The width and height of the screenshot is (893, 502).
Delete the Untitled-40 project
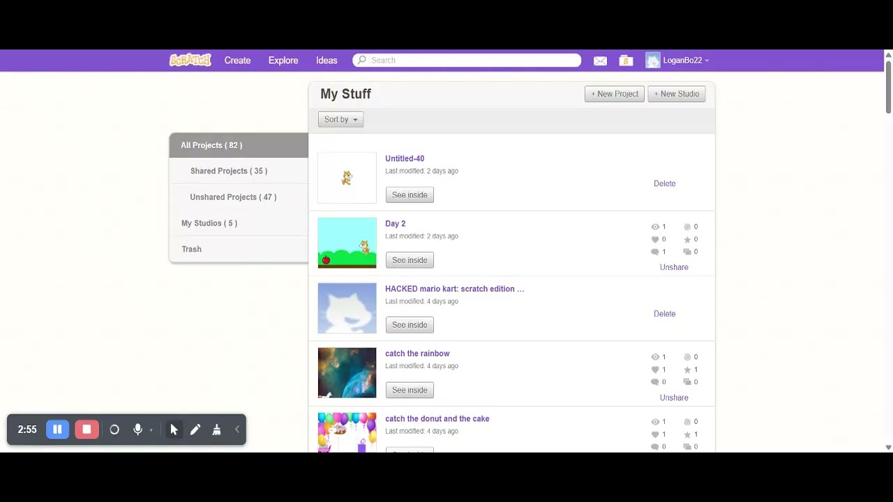pos(664,183)
